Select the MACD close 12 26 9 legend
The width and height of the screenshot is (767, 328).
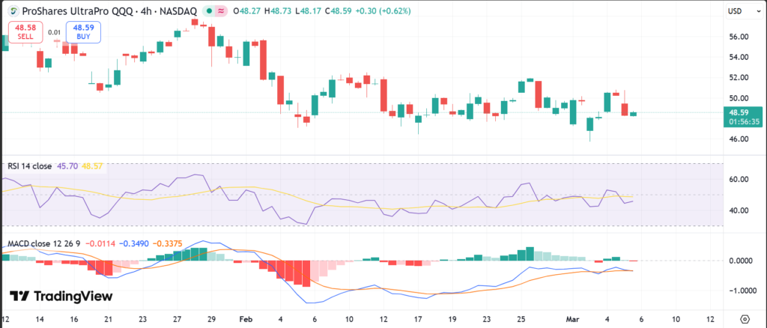pos(43,245)
